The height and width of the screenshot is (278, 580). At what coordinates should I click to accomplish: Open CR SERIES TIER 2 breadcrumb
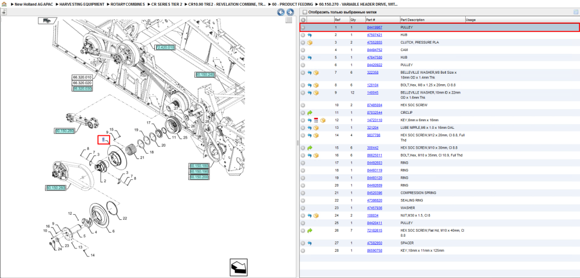(x=167, y=4)
